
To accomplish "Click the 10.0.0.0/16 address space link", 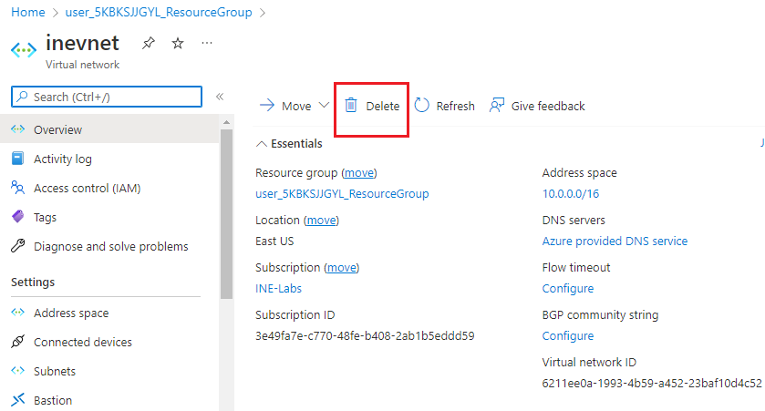I will tap(570, 193).
